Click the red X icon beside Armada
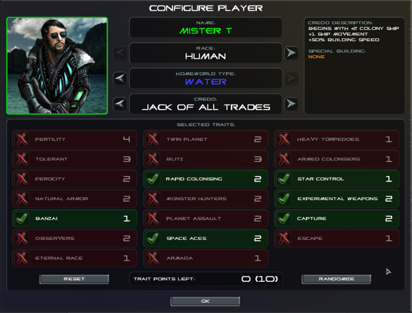The width and height of the screenshot is (412, 313). coord(153,258)
